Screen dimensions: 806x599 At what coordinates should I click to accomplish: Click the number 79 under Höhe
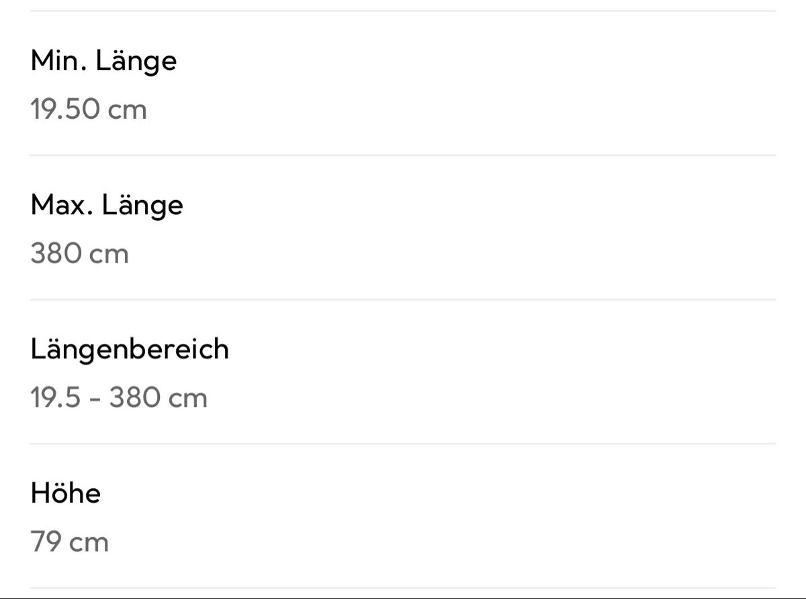tap(47, 542)
